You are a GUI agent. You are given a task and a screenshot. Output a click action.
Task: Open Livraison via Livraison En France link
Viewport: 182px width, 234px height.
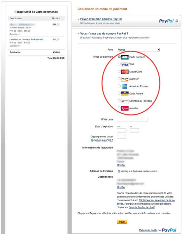(x=27, y=39)
